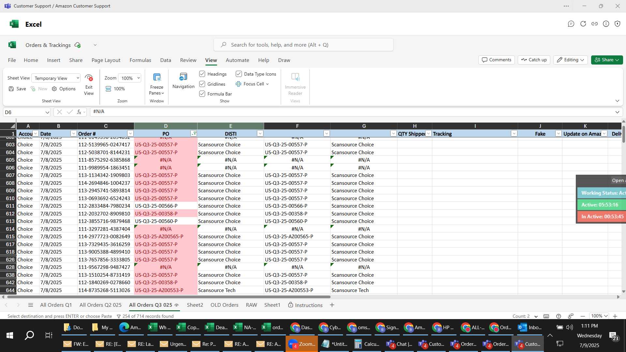The image size is (626, 352).
Task: Click the cancel entry X in formula bar
Action: (59, 112)
